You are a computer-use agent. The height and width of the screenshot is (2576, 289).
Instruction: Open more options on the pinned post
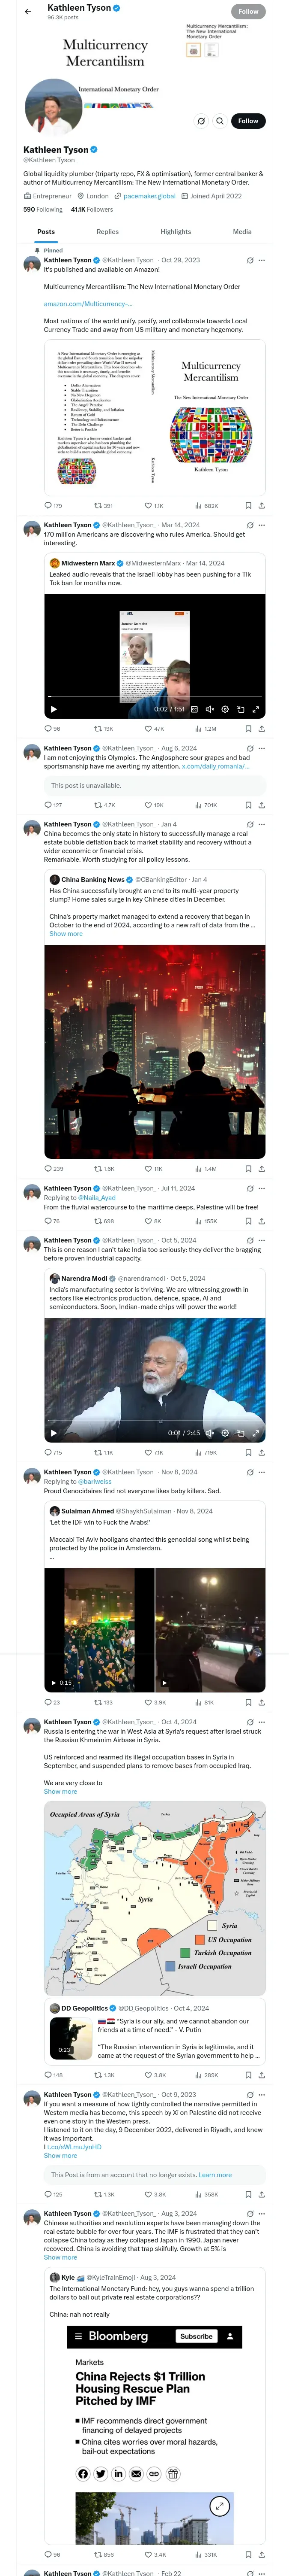click(x=262, y=260)
